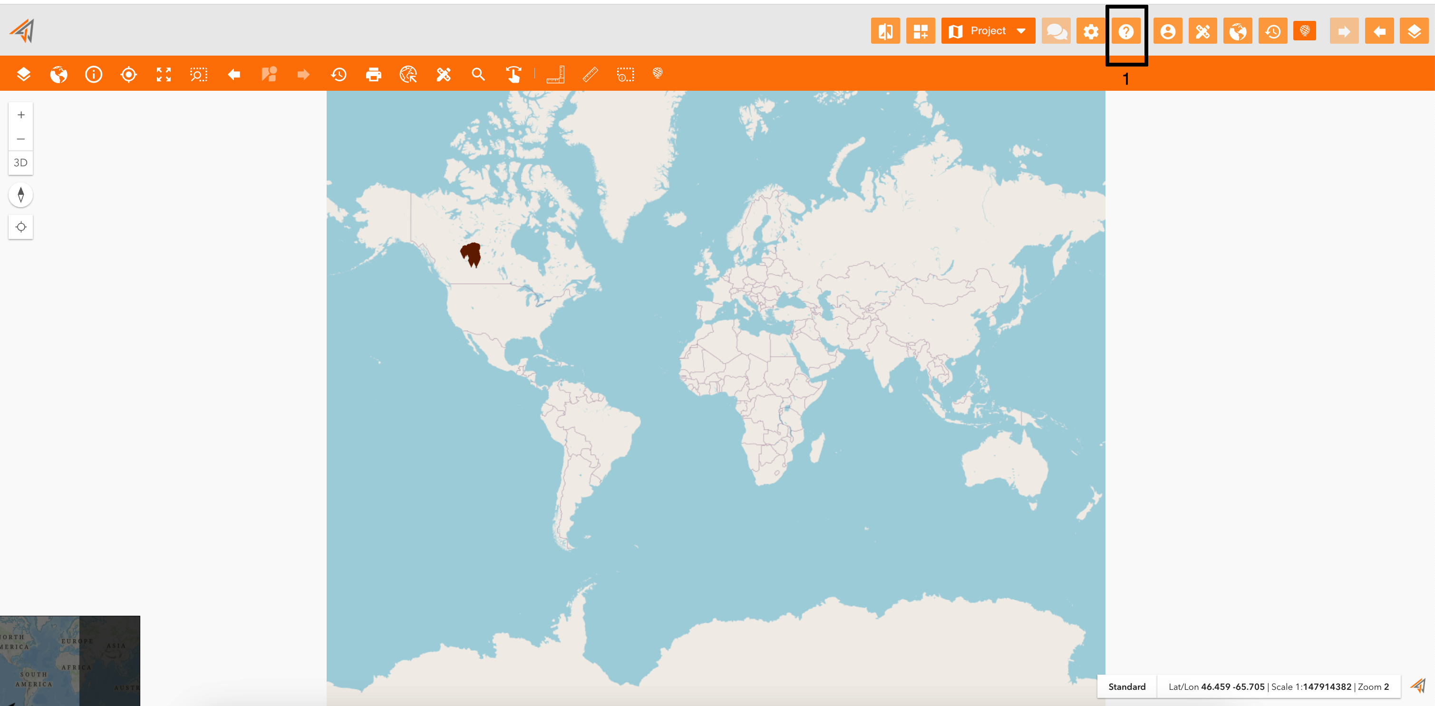1435x706 pixels.
Task: Select the zoom to rectangle tool
Action: point(198,74)
